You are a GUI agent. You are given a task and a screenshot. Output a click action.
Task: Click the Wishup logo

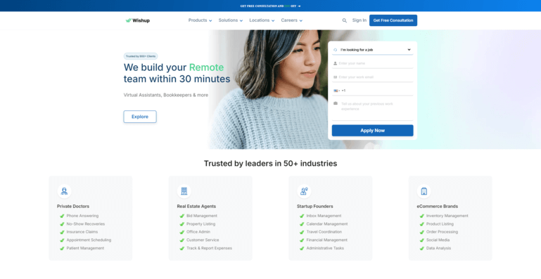click(137, 20)
